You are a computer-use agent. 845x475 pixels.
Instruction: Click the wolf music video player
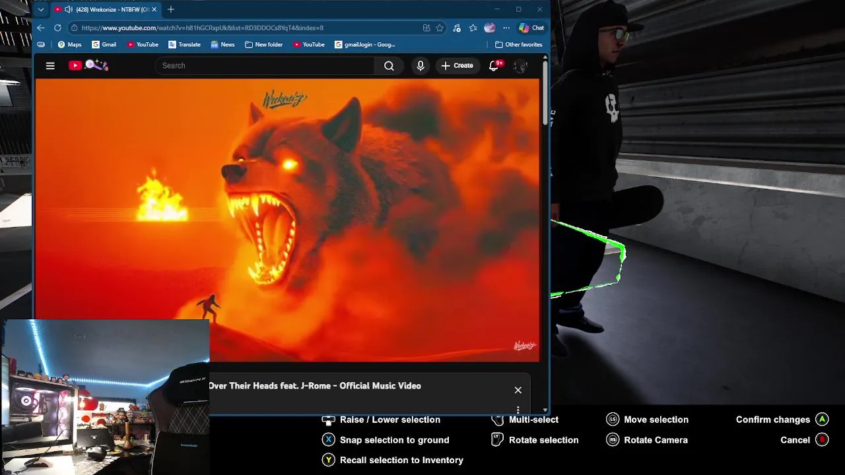coord(287,220)
